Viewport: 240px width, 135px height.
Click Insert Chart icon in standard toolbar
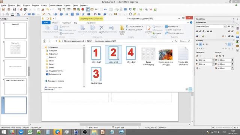78,9
